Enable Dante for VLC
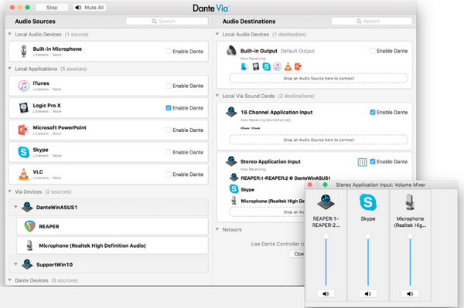The image size is (464, 308). (x=169, y=174)
